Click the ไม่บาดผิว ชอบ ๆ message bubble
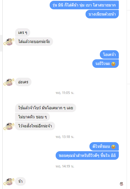This screenshot has width=130, height=189. click(x=32, y=117)
